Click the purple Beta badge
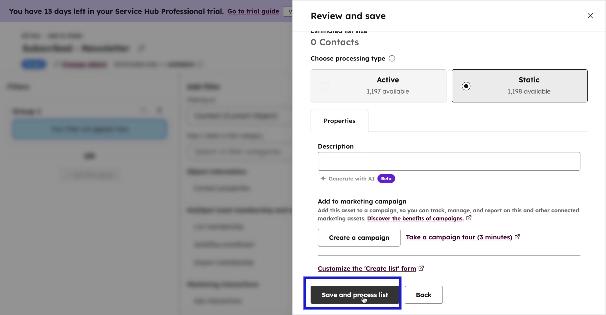This screenshot has width=606, height=315. click(386, 179)
